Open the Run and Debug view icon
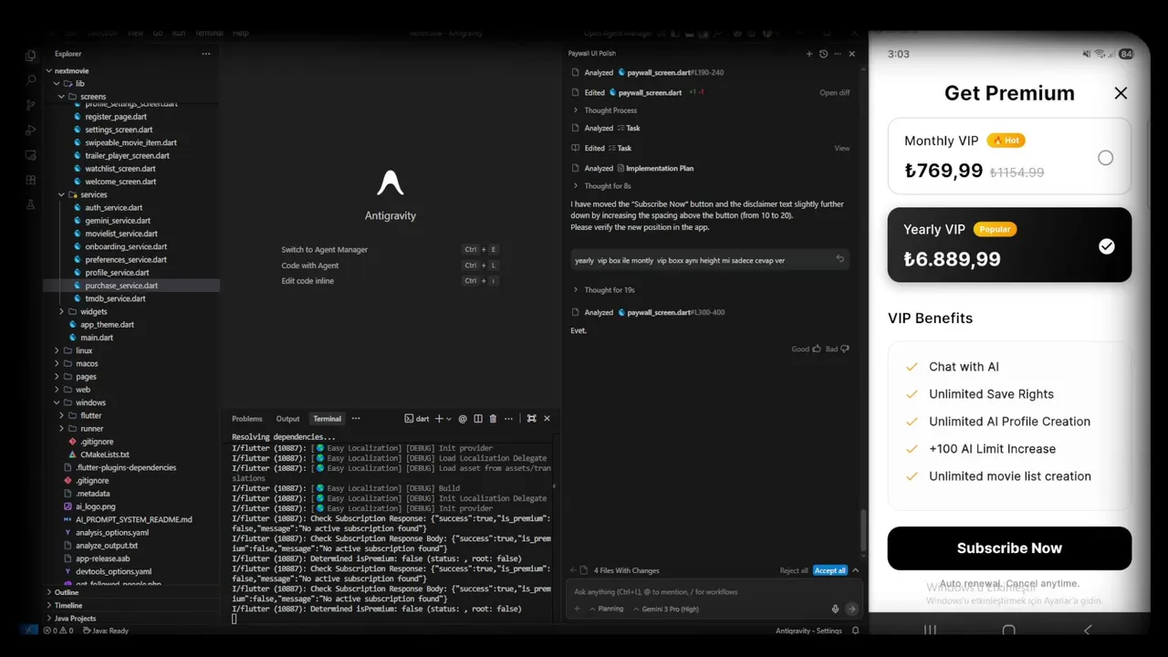Screen dimensions: 1168x657 point(31,130)
